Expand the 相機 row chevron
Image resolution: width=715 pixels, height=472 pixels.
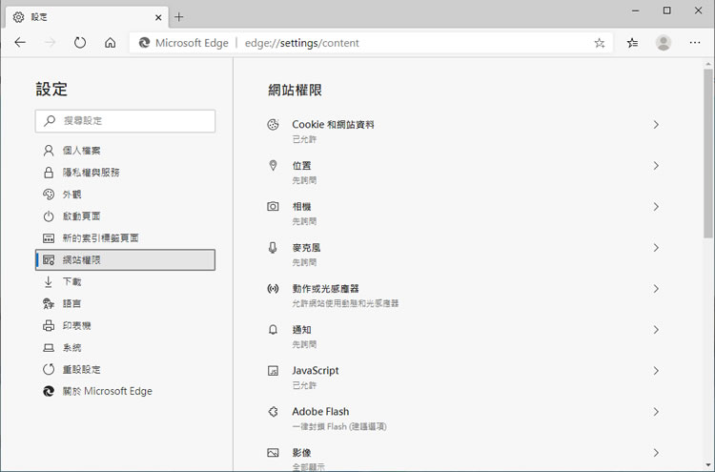tap(656, 207)
